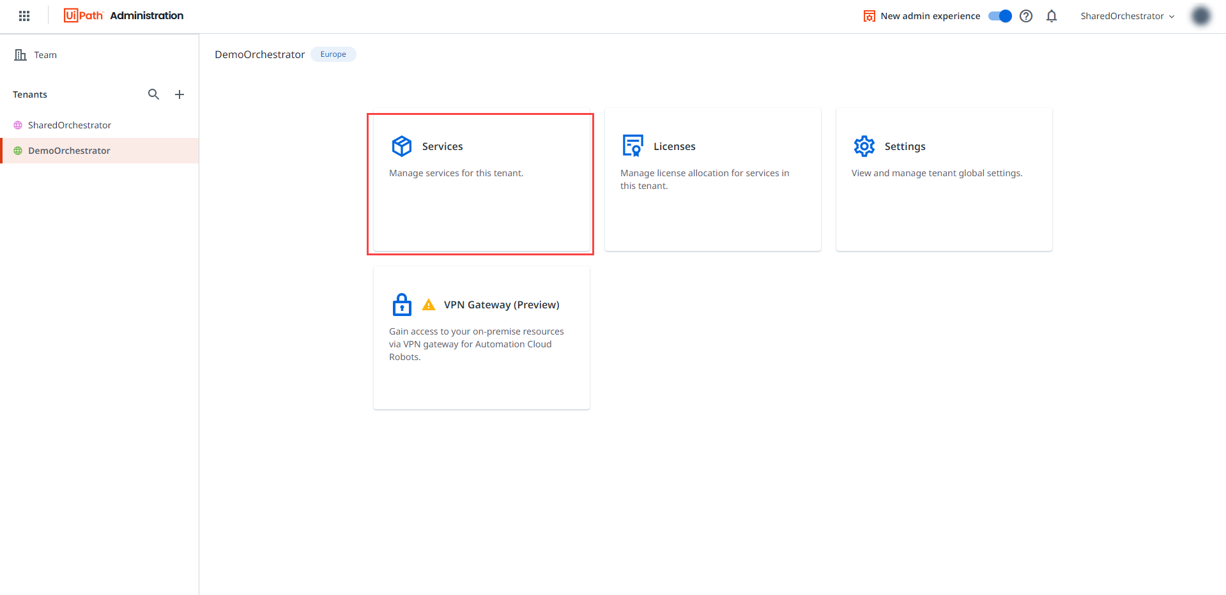Click the Licenses certificate icon
Screen dimensions: 1226x595
point(633,146)
